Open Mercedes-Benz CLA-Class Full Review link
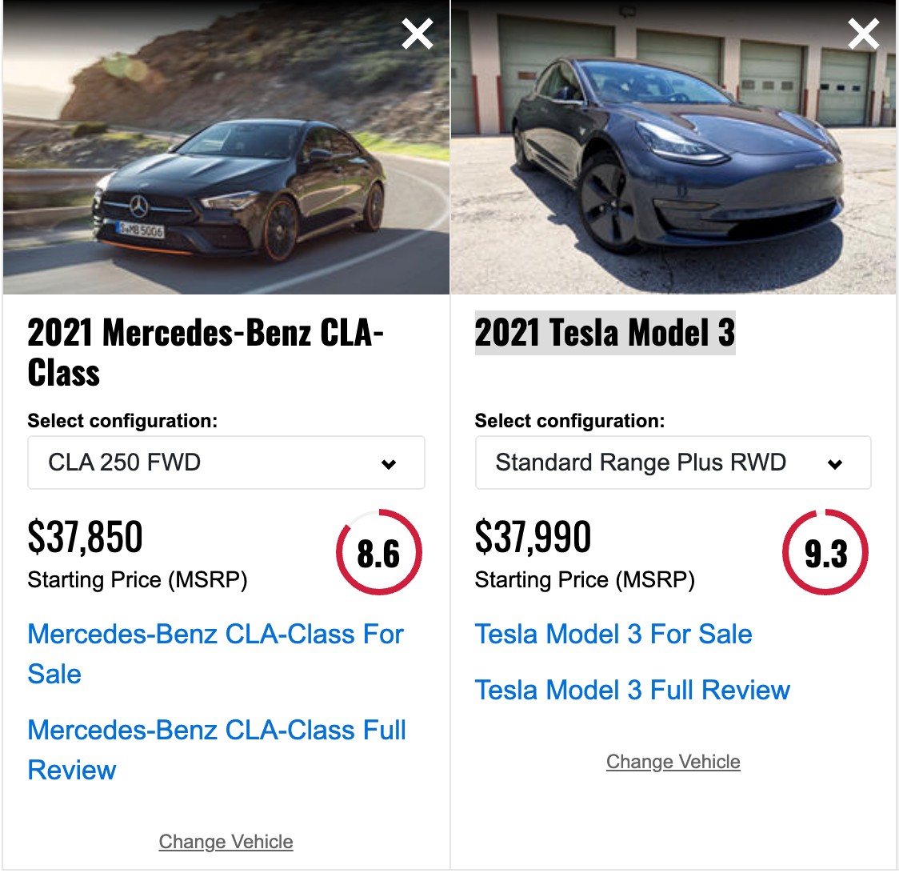The image size is (899, 877). (x=217, y=750)
